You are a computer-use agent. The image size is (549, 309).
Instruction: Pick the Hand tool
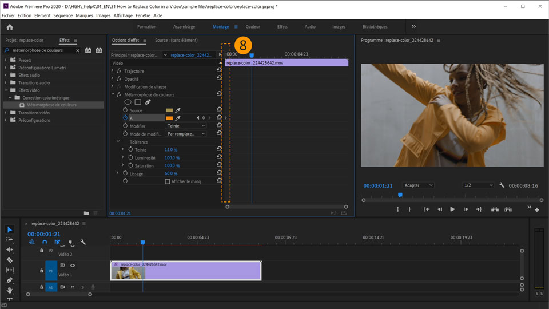coord(10,291)
